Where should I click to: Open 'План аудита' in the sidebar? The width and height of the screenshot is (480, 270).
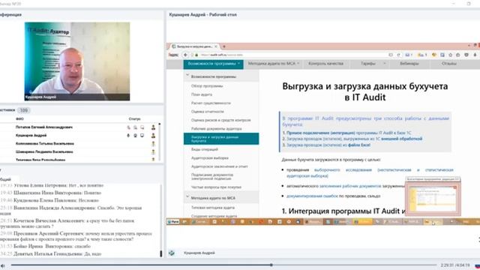tap(202, 94)
